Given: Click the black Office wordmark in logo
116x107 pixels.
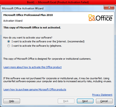Looking at the screenshot, I should click(x=104, y=18).
